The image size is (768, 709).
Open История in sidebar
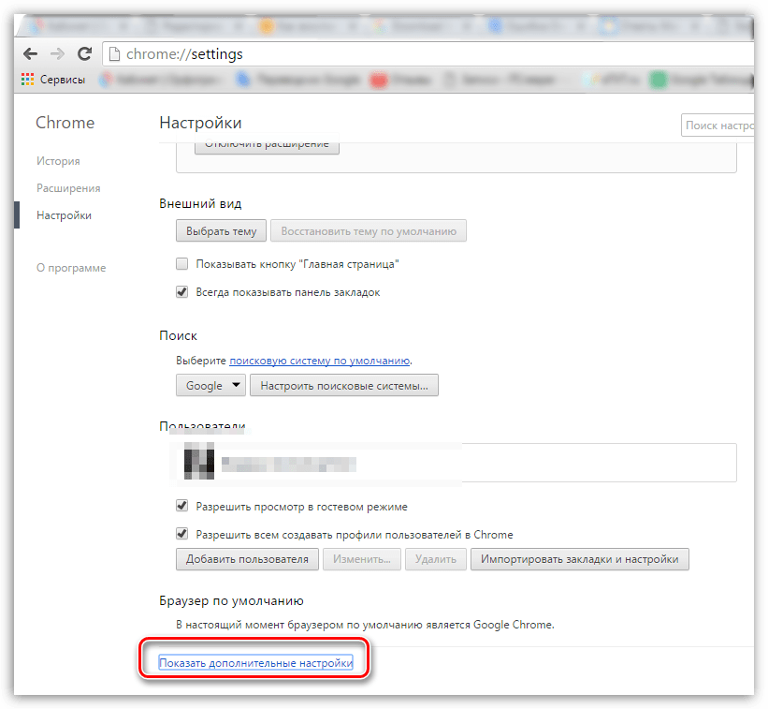58,161
